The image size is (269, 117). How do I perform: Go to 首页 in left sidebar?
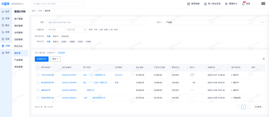[x=6, y=12]
